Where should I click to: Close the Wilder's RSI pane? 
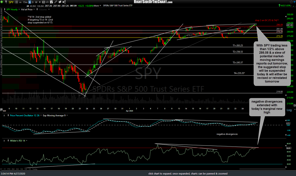pos(4,141)
